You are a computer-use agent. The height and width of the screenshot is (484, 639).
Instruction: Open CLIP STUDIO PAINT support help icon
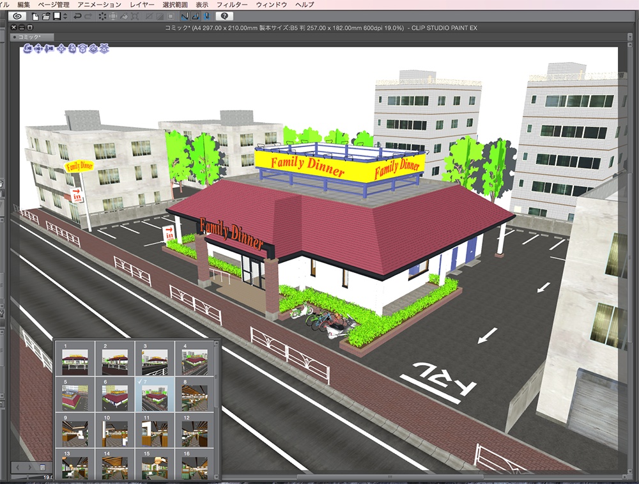(224, 16)
